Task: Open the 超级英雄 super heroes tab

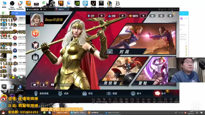Action: [41, 94]
